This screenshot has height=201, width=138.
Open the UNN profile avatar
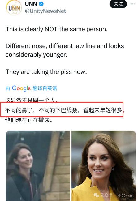pyautogui.click(x=14, y=7)
